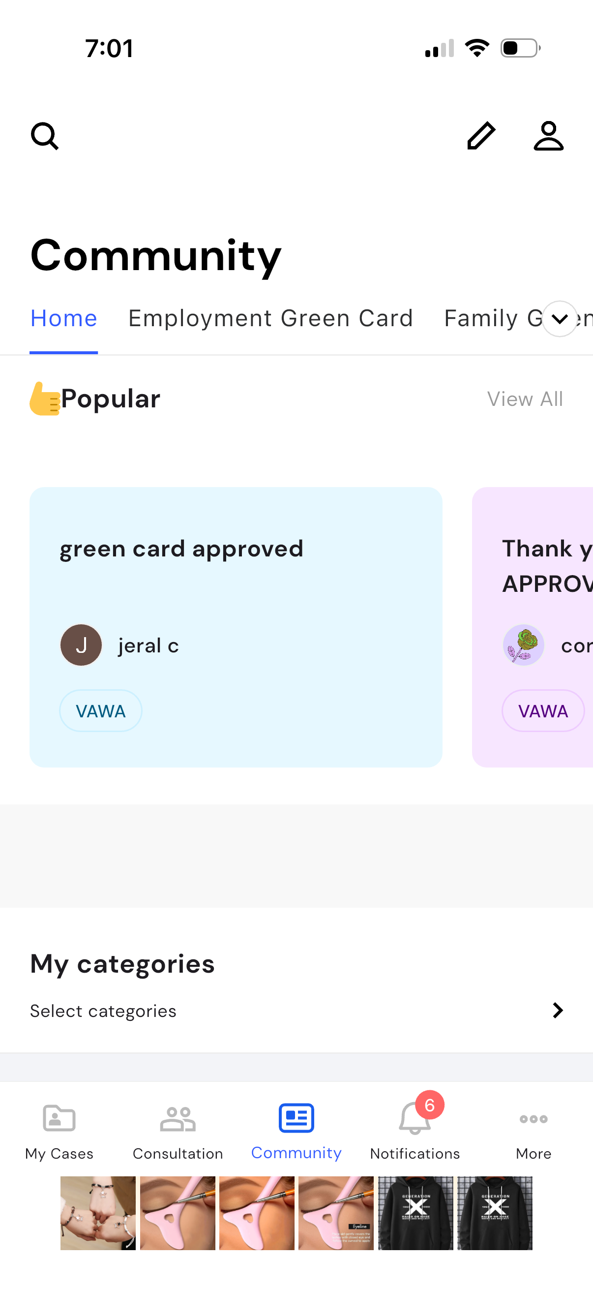593x1290 pixels.
Task: Tap the VAWA tag on jeral c's post
Action: pyautogui.click(x=101, y=710)
